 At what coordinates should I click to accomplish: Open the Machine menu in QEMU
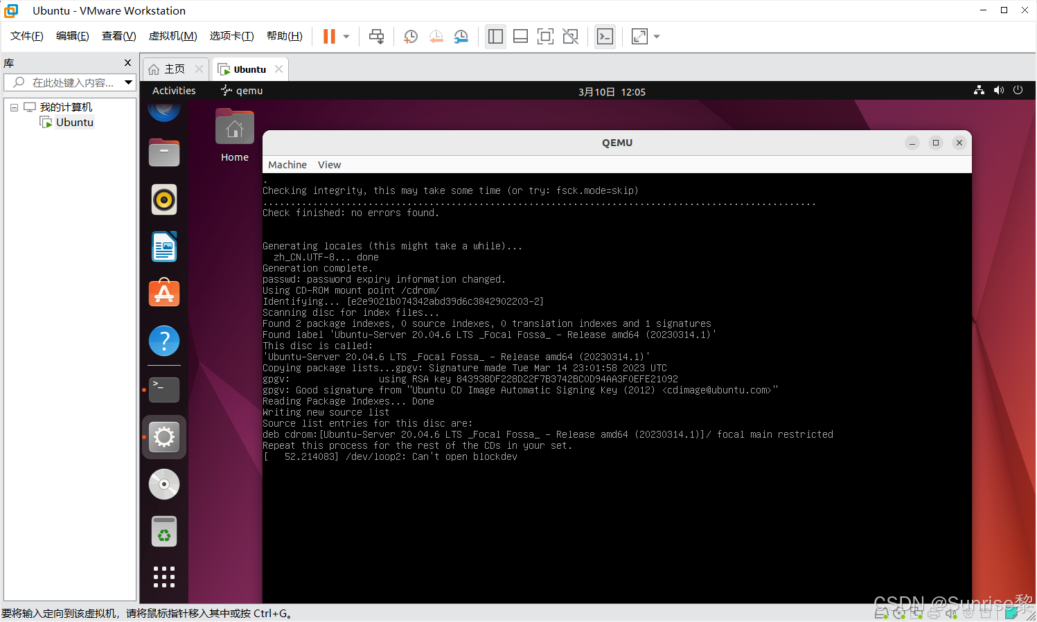tap(287, 165)
